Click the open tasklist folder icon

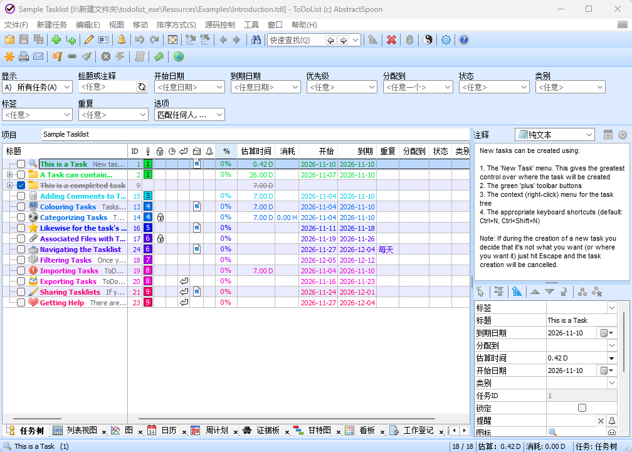tap(9, 40)
